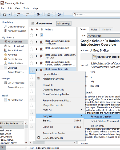The image size is (120, 150).
Task: Select My Publications in sidebar
Action: point(14,63)
